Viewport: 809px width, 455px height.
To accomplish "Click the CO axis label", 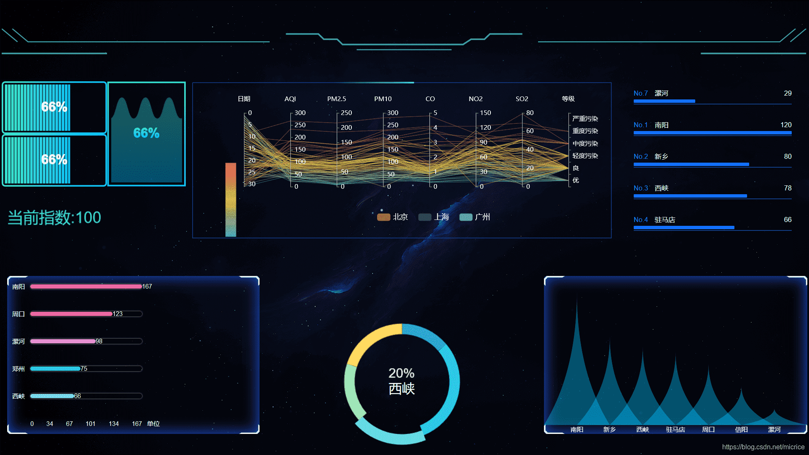I will click(430, 99).
